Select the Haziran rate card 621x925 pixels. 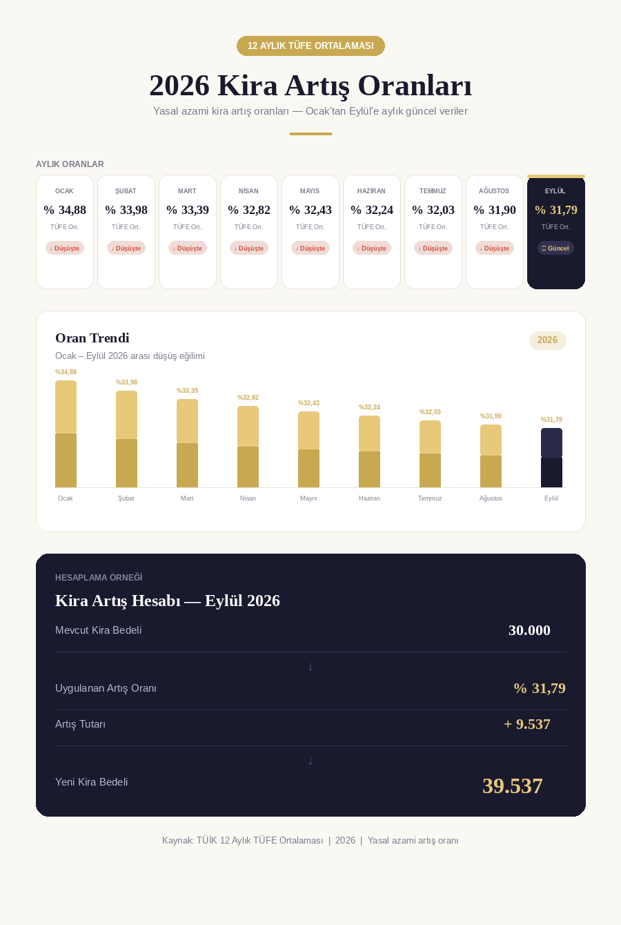[372, 232]
